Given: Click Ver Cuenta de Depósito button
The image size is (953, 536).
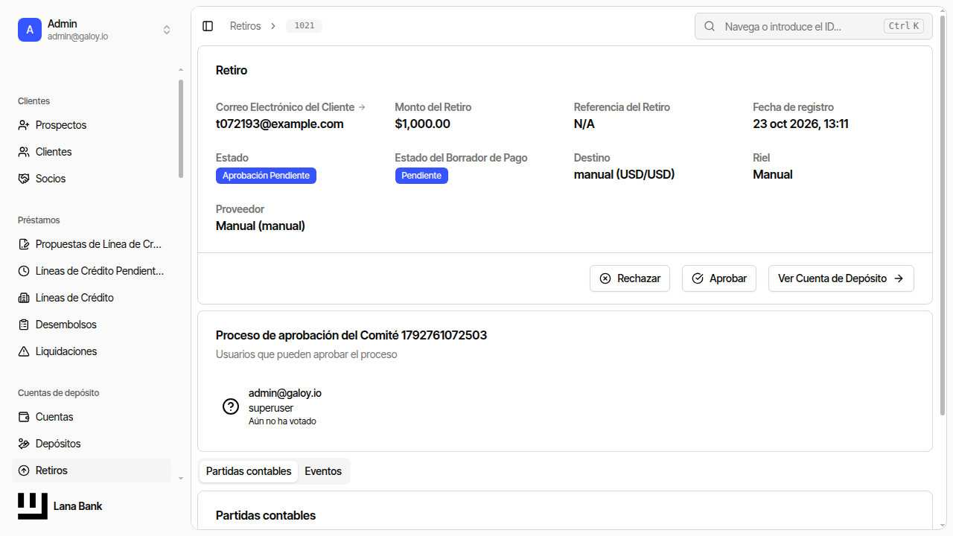Looking at the screenshot, I should point(841,278).
